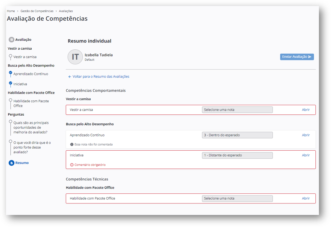The image size is (331, 227).
Task: Open the Aprendizado Contínuo rating dropdown
Action: [237, 135]
